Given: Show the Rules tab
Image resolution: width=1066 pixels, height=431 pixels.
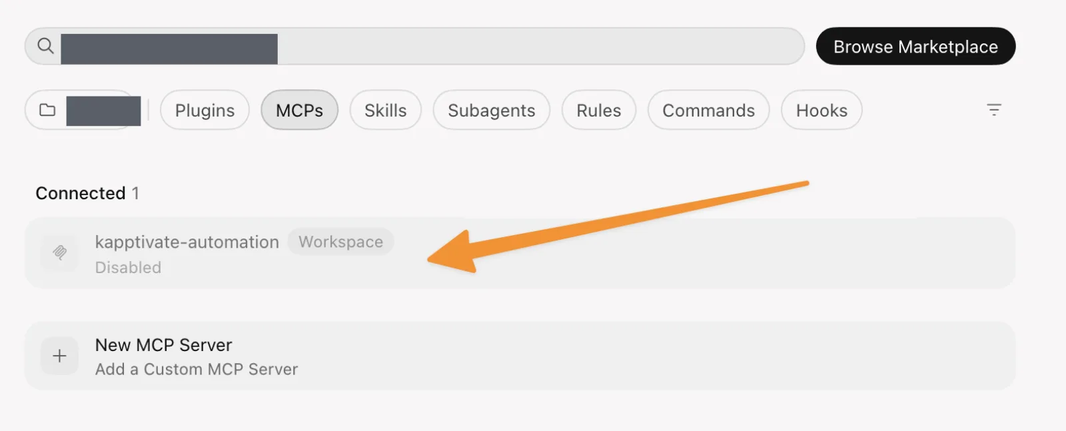Looking at the screenshot, I should pos(598,110).
